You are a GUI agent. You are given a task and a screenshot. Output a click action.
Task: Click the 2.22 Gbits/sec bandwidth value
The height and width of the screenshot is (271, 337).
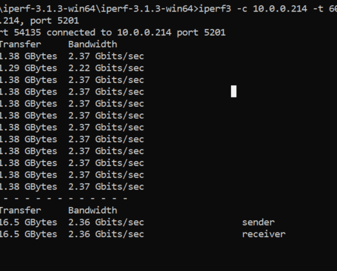click(x=106, y=68)
